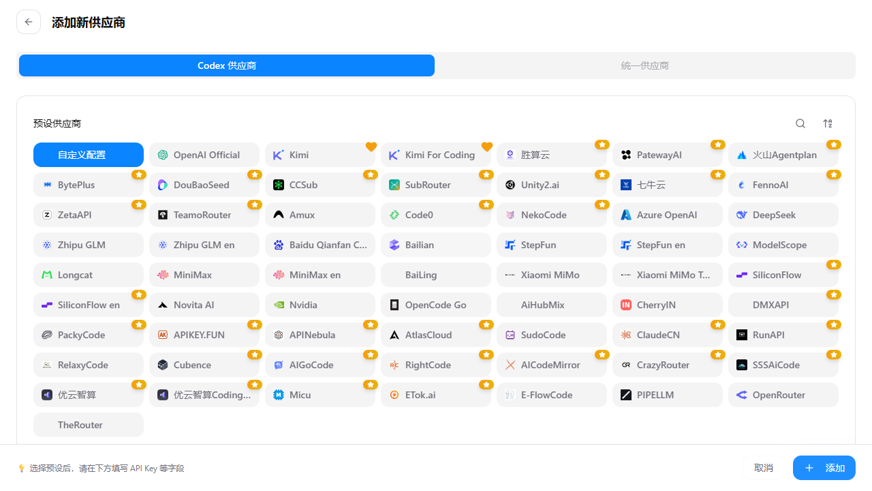The height and width of the screenshot is (491, 872).
Task: Click the PatewayAI logo icon
Action: click(626, 155)
